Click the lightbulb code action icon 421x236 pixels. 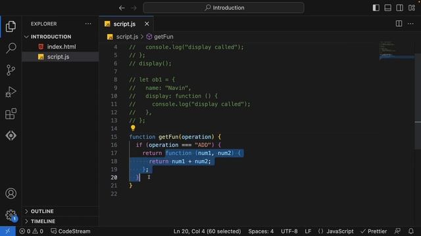[x=133, y=128]
